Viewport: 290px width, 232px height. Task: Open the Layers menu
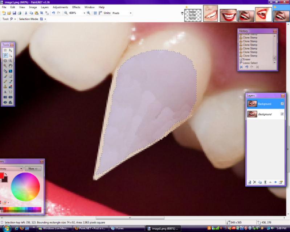point(45,7)
